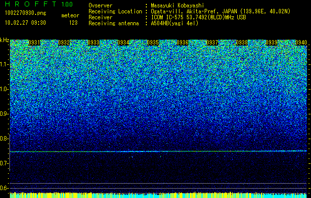Click the 0939 time marker

(x=271, y=43)
